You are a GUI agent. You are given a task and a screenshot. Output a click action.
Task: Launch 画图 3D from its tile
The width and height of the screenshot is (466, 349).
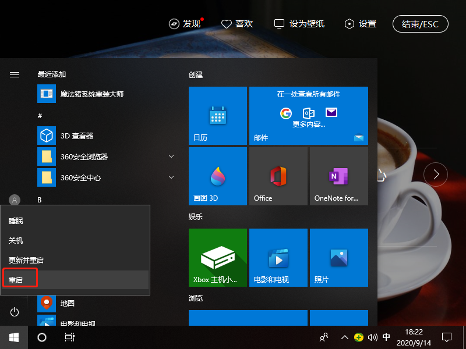pyautogui.click(x=217, y=176)
